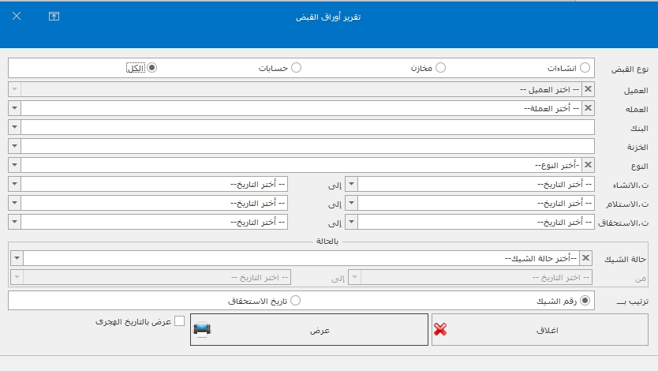Screen dimensions: 658x371
Task: Enable the عرض بالتاريخ الهجرى checkbox
Action: click(x=179, y=321)
